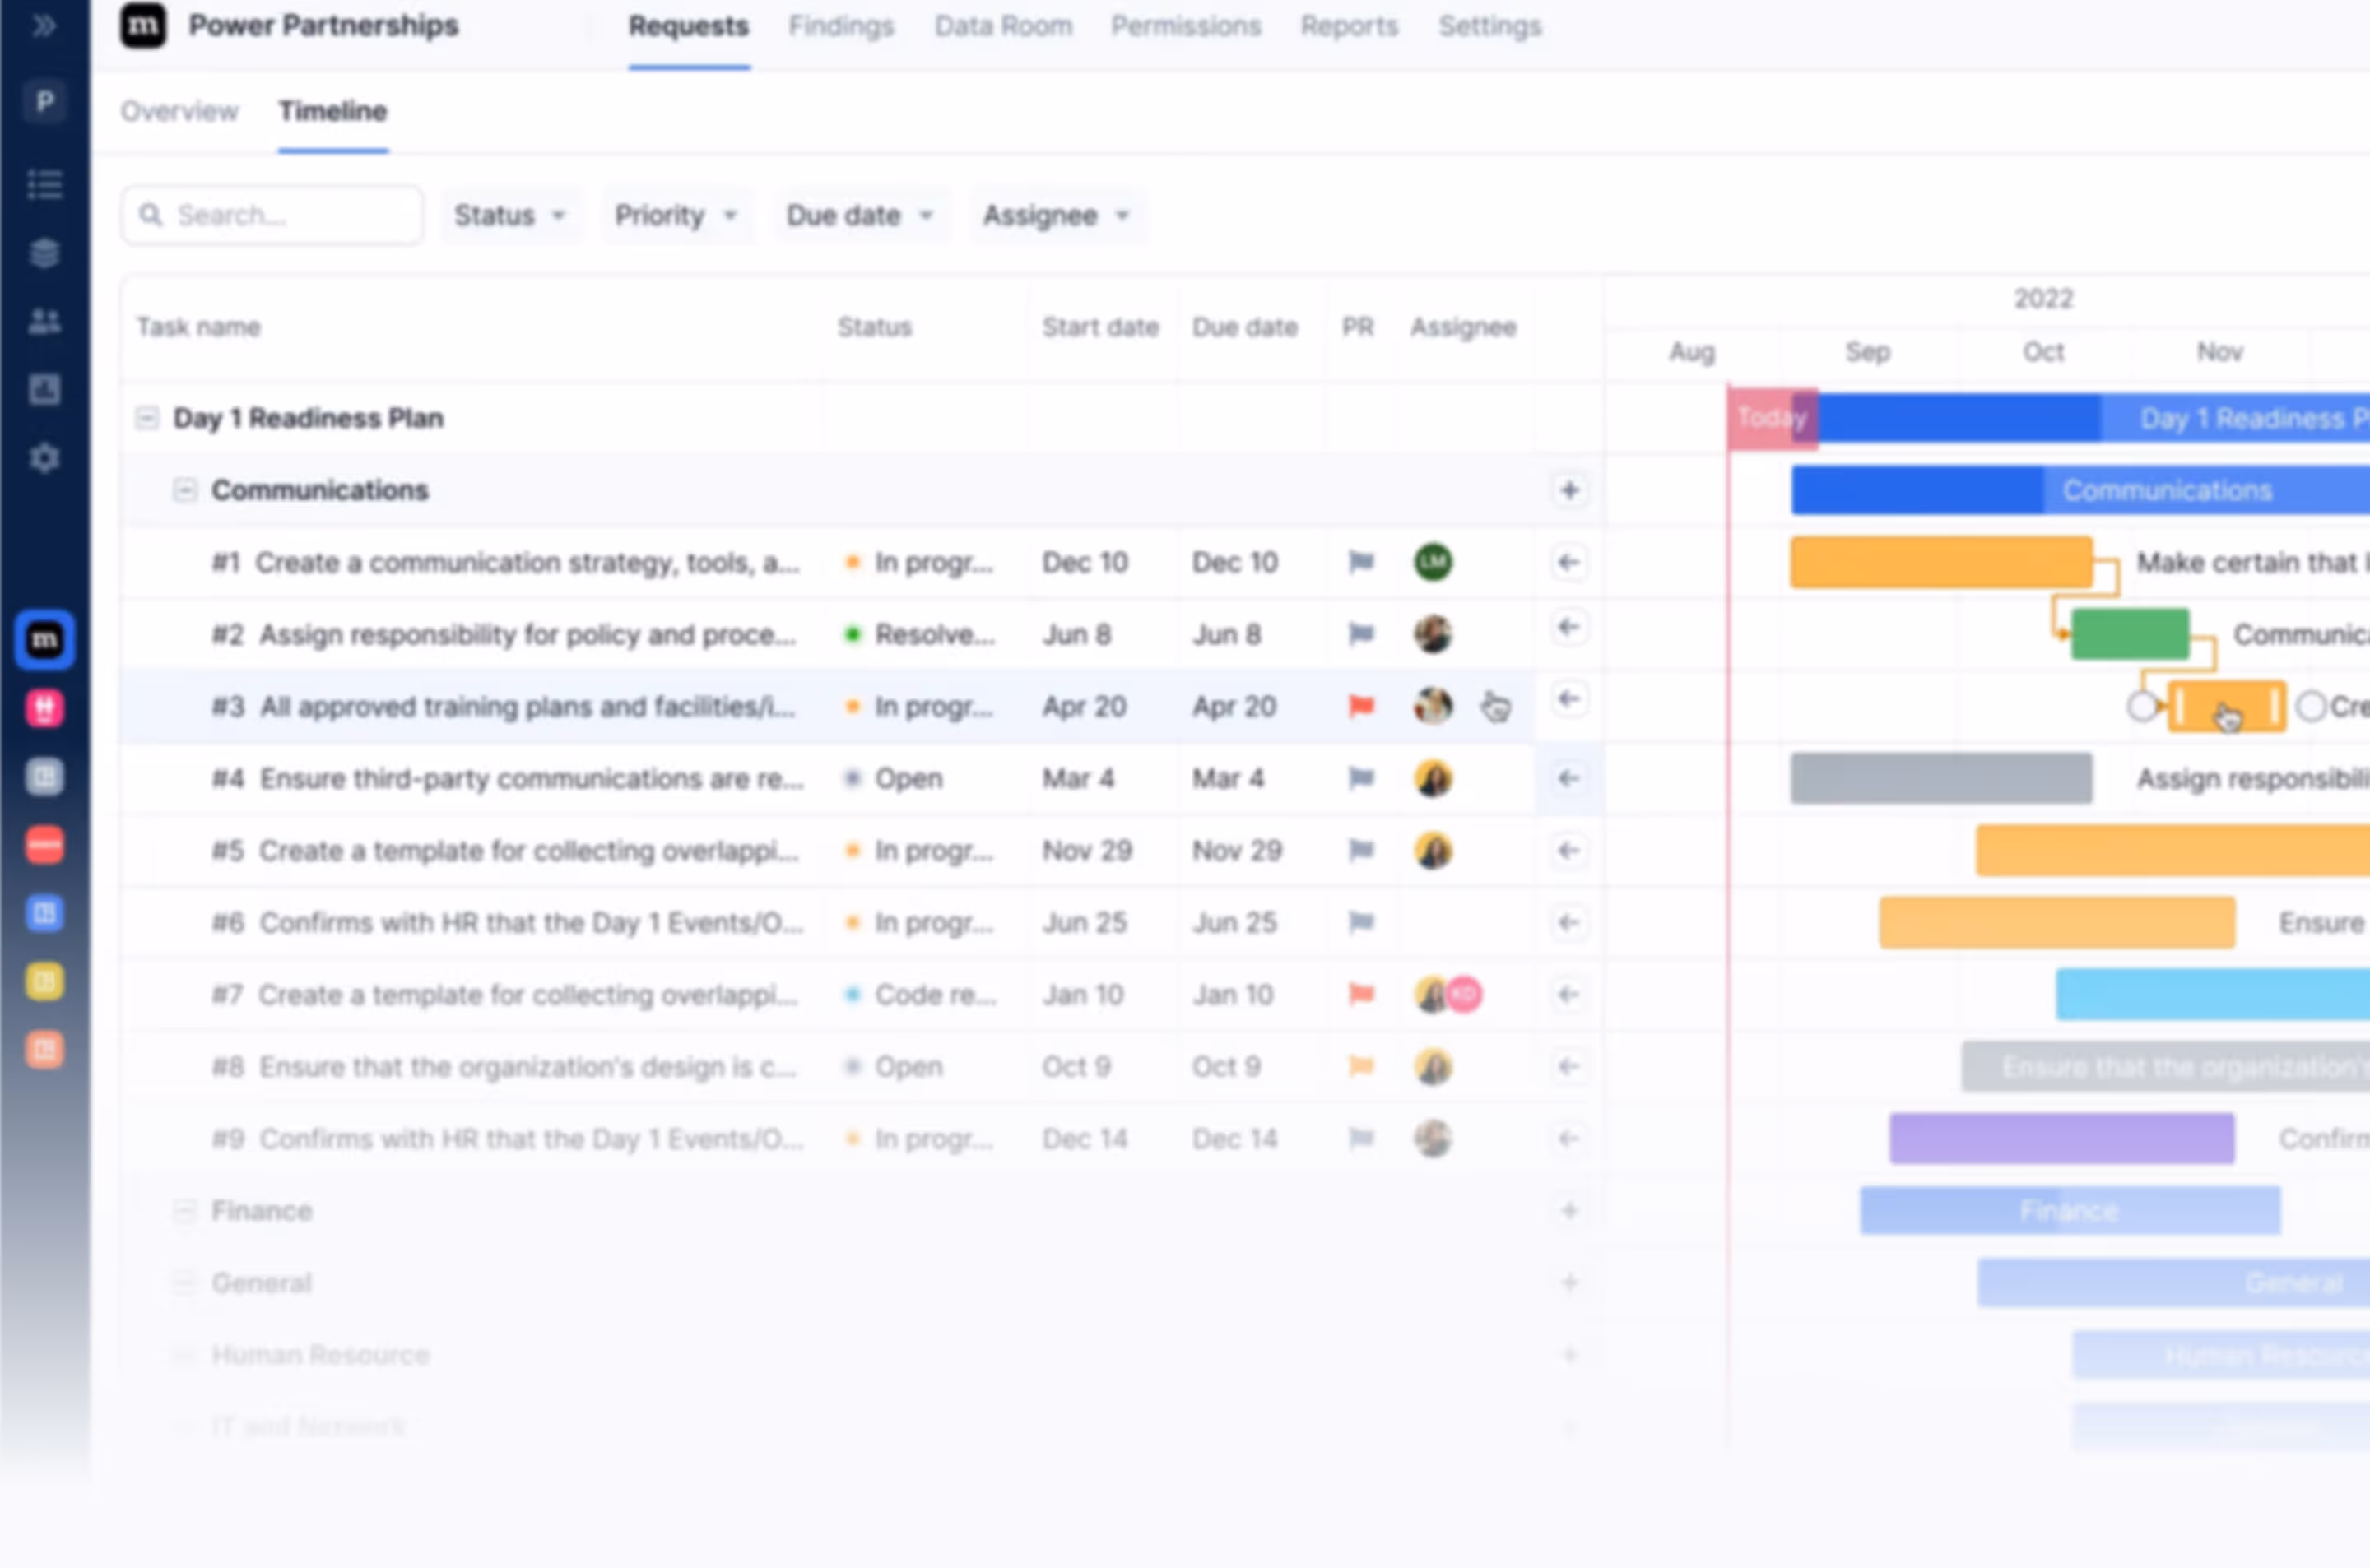Expand the sidebar with double chevron icon

click(x=44, y=26)
